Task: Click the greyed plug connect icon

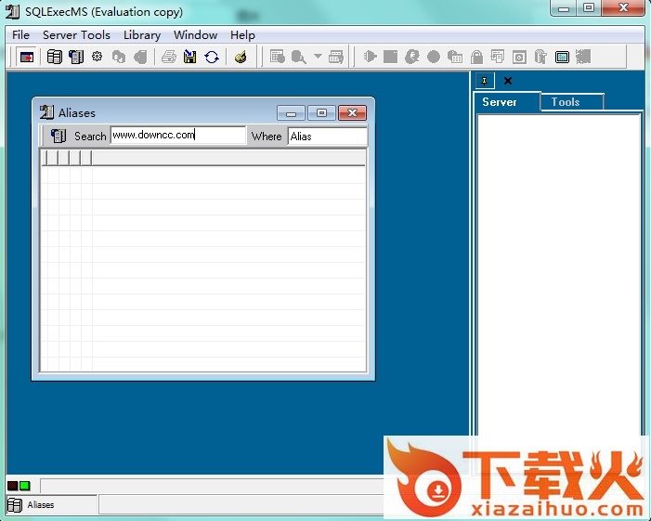Action: [370, 56]
